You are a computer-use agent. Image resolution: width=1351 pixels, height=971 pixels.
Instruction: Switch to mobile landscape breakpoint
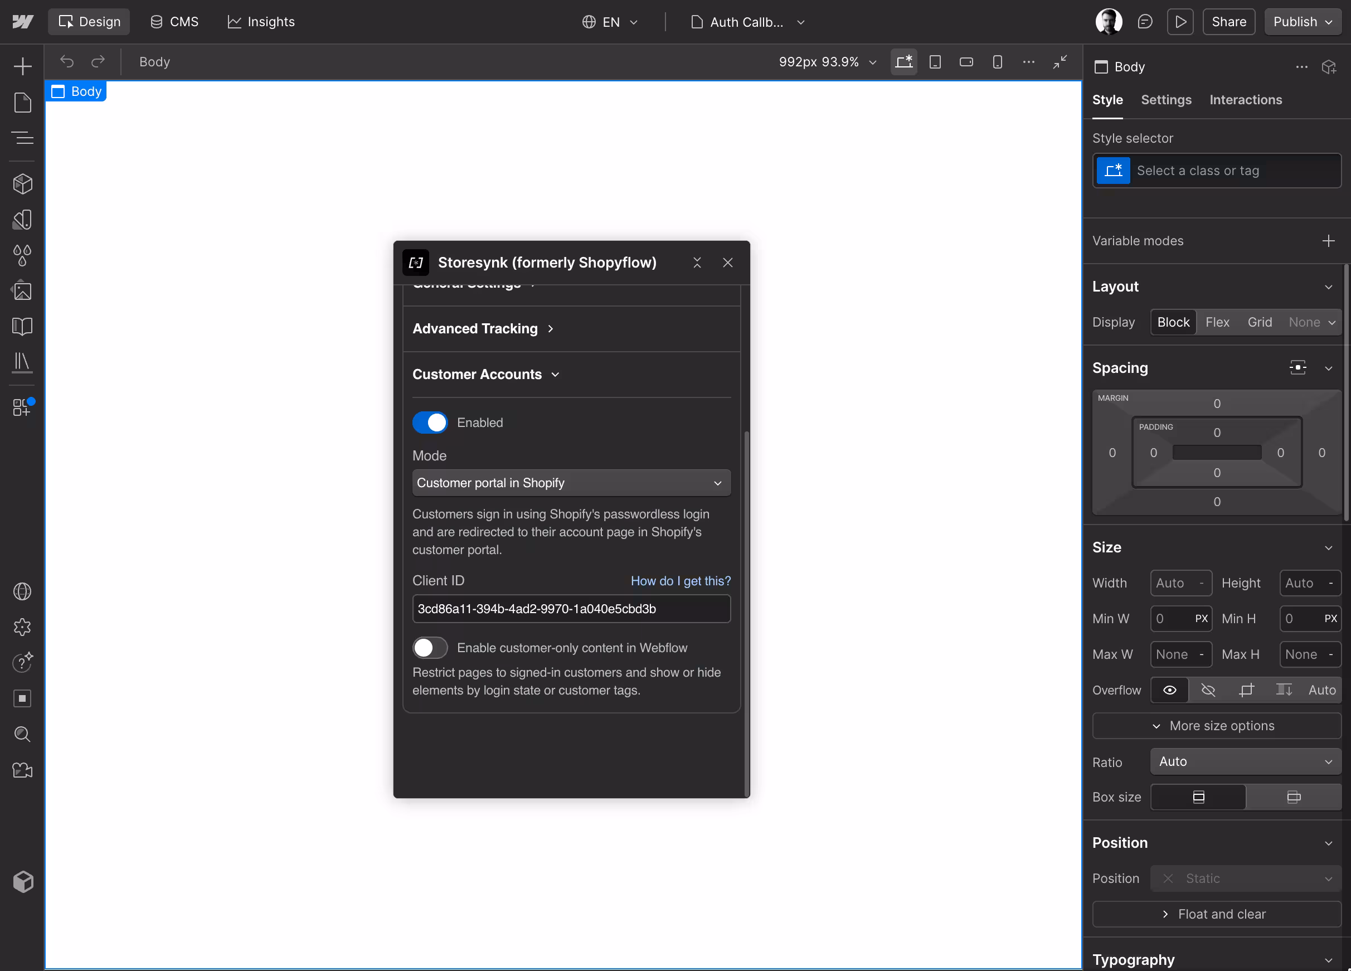coord(966,62)
